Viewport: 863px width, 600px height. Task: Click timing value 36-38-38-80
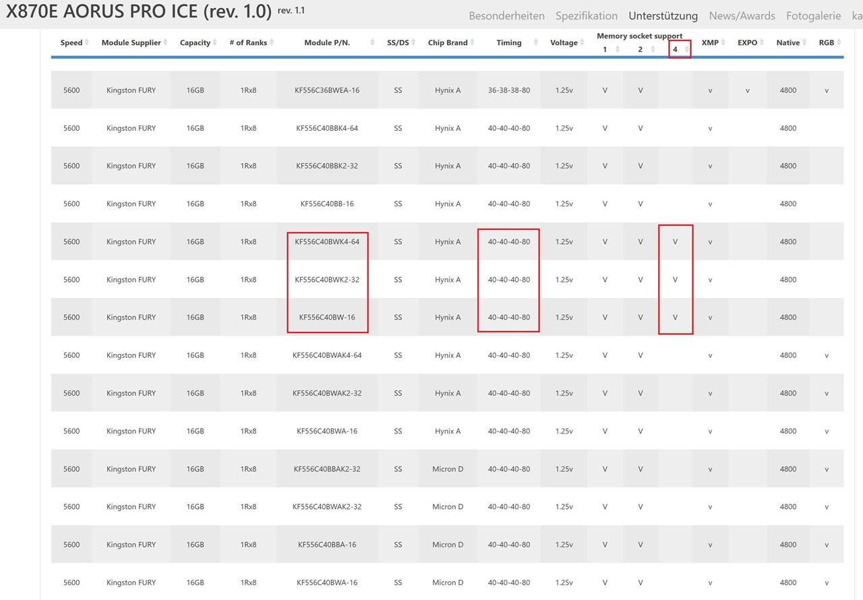coord(509,90)
